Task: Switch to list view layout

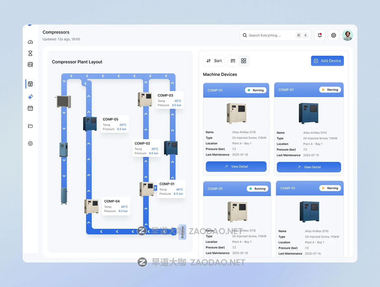Action: point(233,61)
